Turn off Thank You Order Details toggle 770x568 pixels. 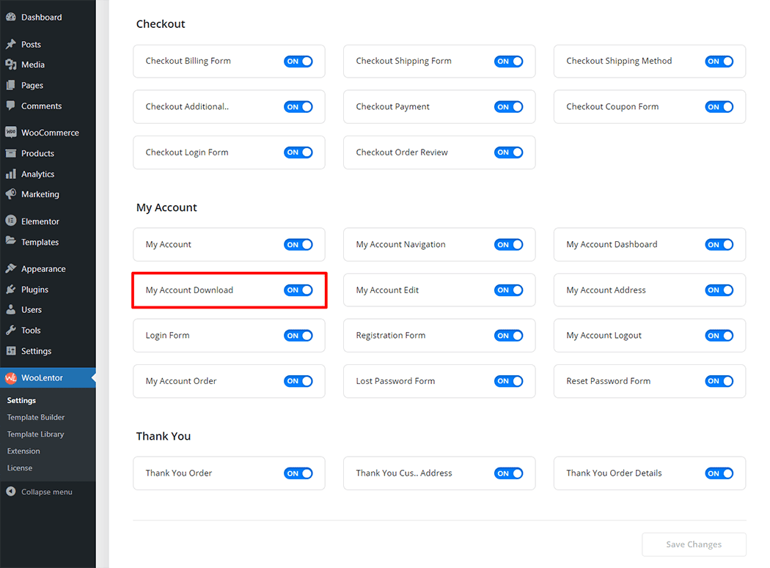719,473
